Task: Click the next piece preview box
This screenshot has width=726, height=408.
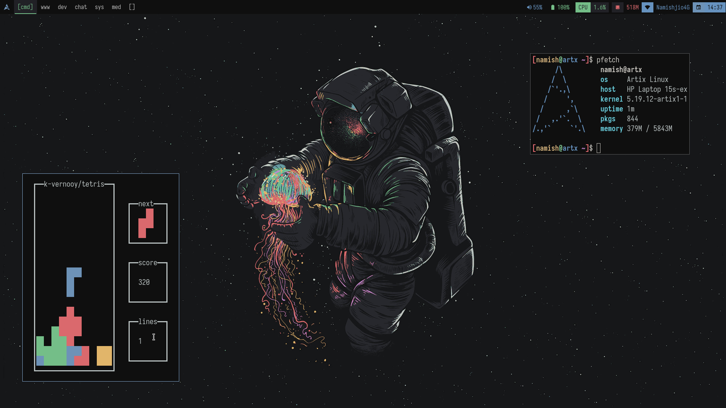Action: (148, 224)
